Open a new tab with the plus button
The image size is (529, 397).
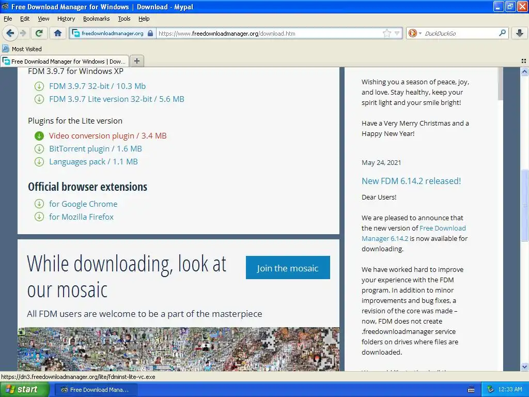point(136,61)
